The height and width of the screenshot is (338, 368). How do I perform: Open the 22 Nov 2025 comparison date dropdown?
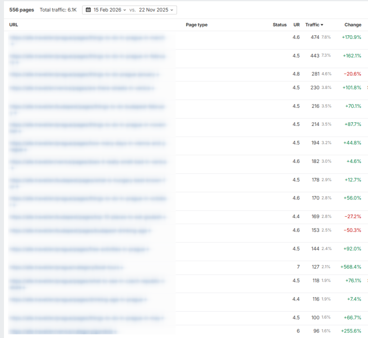(157, 10)
